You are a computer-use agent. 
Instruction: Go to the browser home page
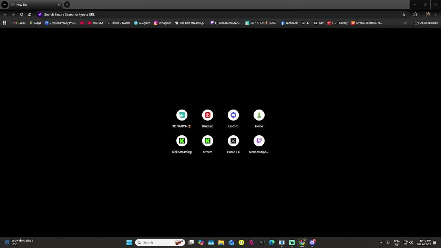tap(30, 14)
